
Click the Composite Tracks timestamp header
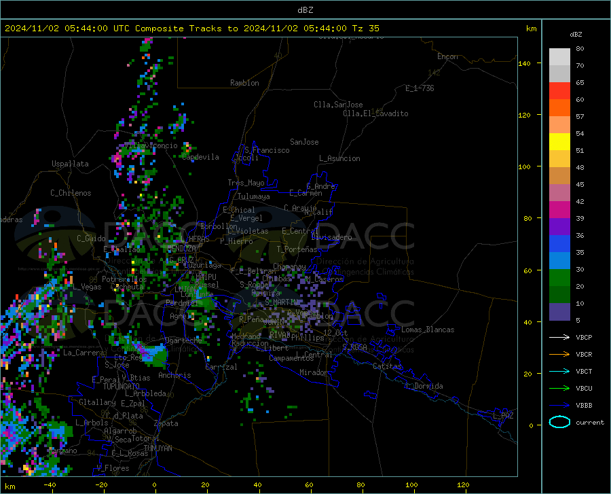191,29
